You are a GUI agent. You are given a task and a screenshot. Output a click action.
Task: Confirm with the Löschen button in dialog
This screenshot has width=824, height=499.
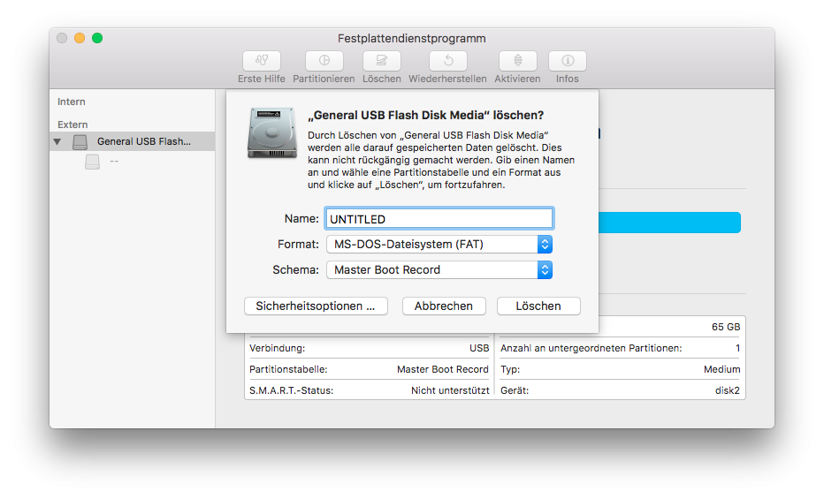[538, 306]
